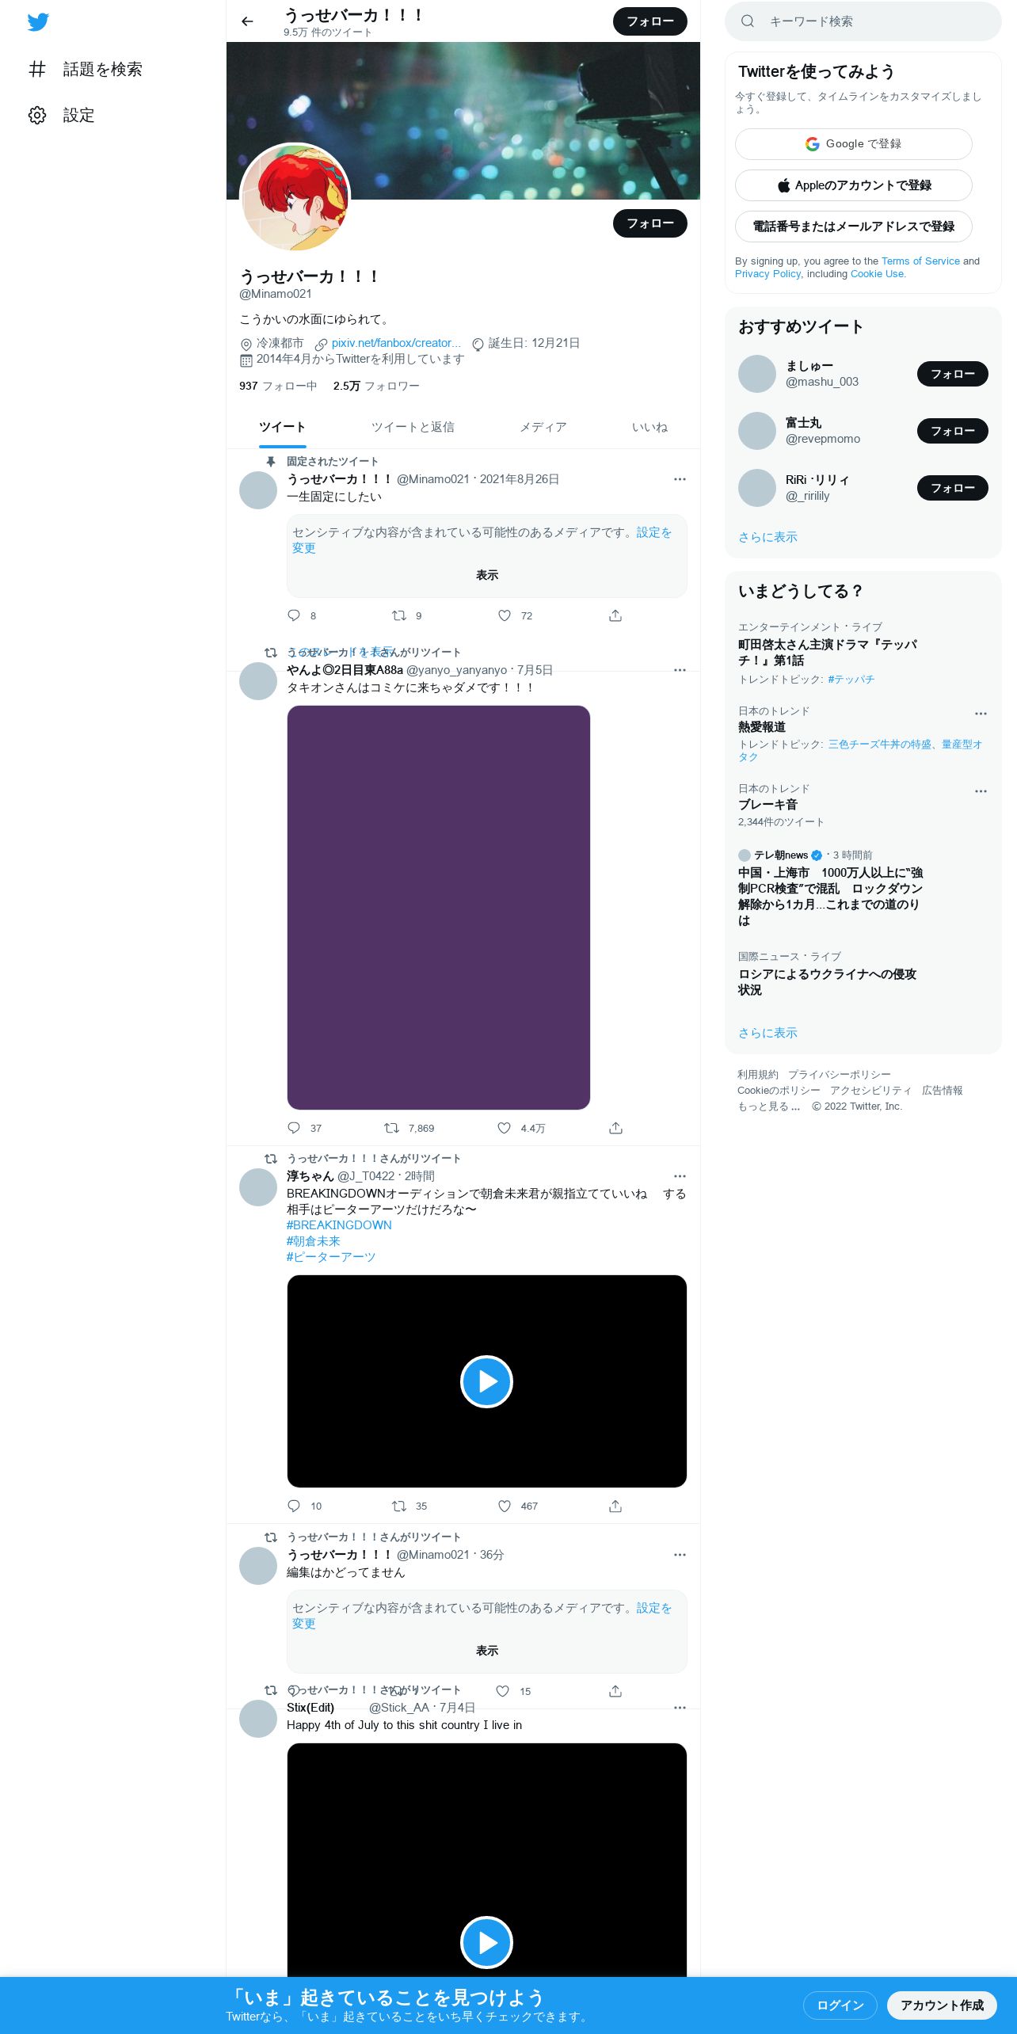Switch to the メディア tab
This screenshot has width=1017, height=2034.
(x=543, y=427)
